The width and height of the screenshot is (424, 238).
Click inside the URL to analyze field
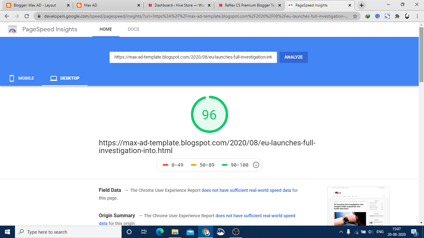coord(193,57)
